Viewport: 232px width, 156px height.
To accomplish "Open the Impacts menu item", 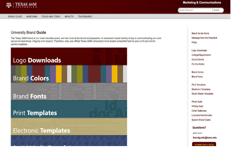I will (69, 17).
